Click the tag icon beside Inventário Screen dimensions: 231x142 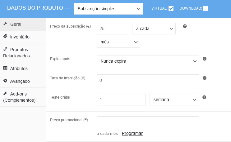5,36
